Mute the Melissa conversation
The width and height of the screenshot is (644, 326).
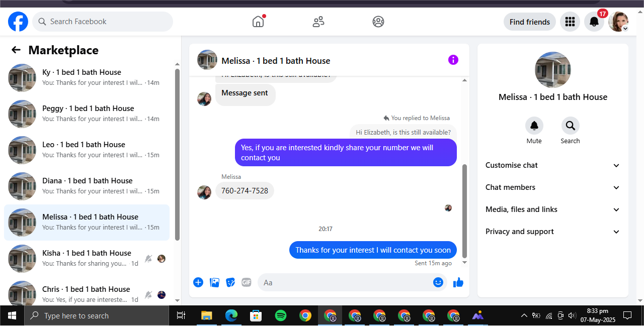[534, 126]
